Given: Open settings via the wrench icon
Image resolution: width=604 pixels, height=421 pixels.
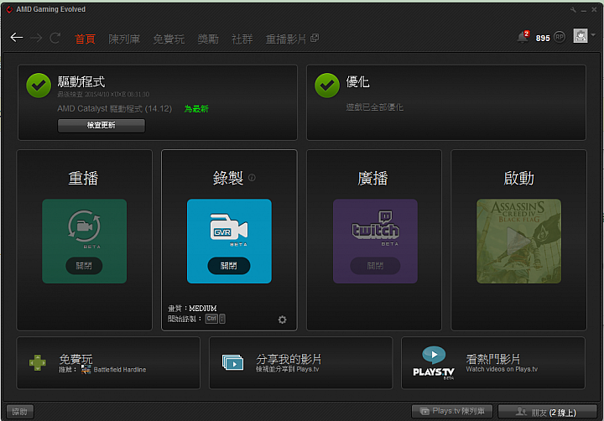Looking at the screenshot, I should pyautogui.click(x=573, y=9).
